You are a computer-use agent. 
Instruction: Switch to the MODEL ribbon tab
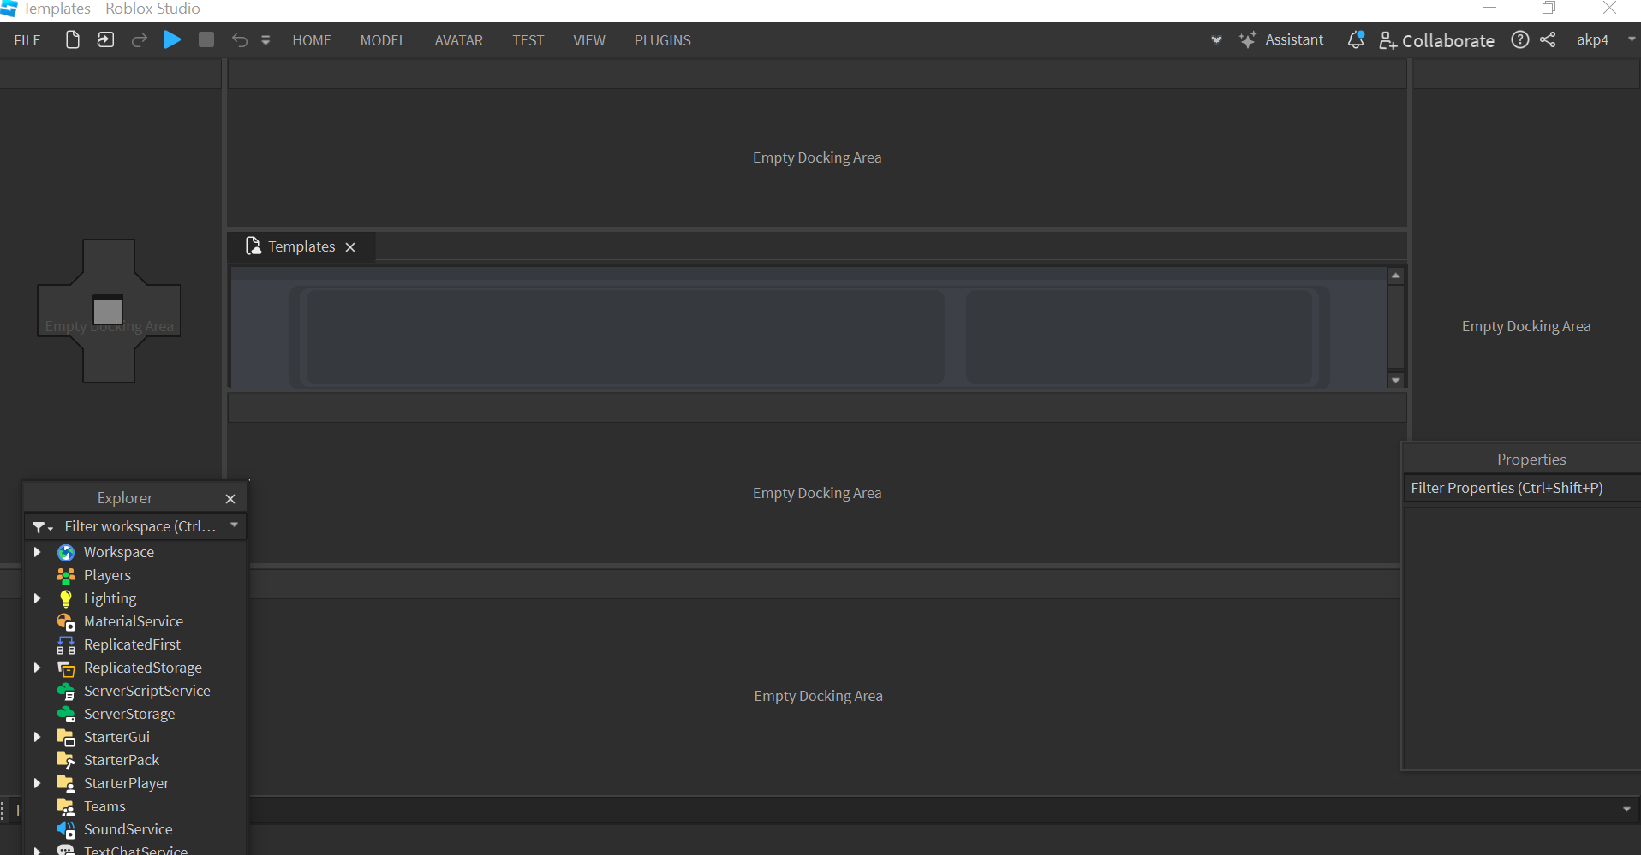coord(383,40)
